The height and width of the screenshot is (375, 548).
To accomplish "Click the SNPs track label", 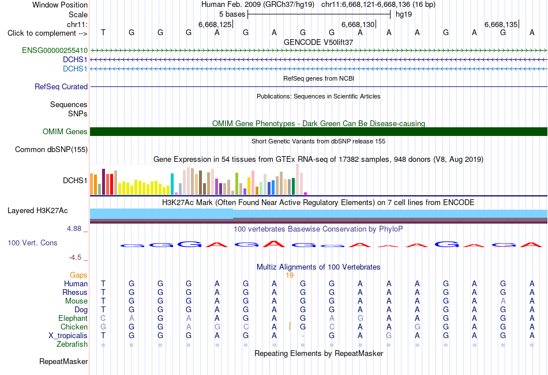I will 78,113.
